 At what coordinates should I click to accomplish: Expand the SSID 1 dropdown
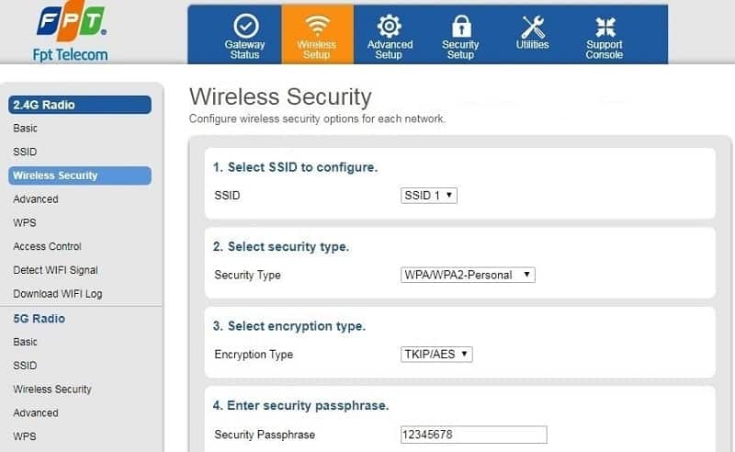click(x=429, y=196)
